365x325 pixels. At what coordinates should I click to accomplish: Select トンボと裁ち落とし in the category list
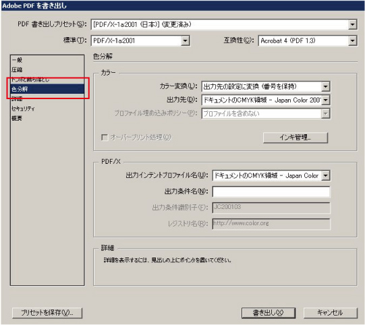(x=47, y=80)
